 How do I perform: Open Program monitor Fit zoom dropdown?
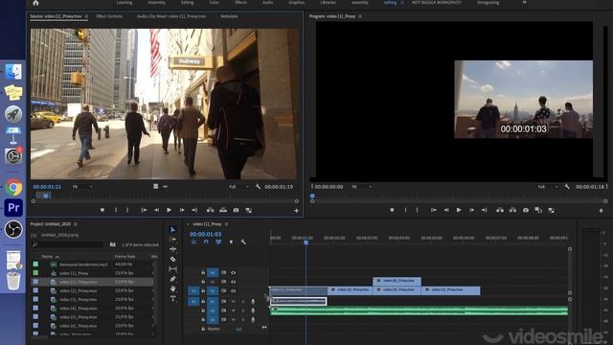tap(362, 187)
